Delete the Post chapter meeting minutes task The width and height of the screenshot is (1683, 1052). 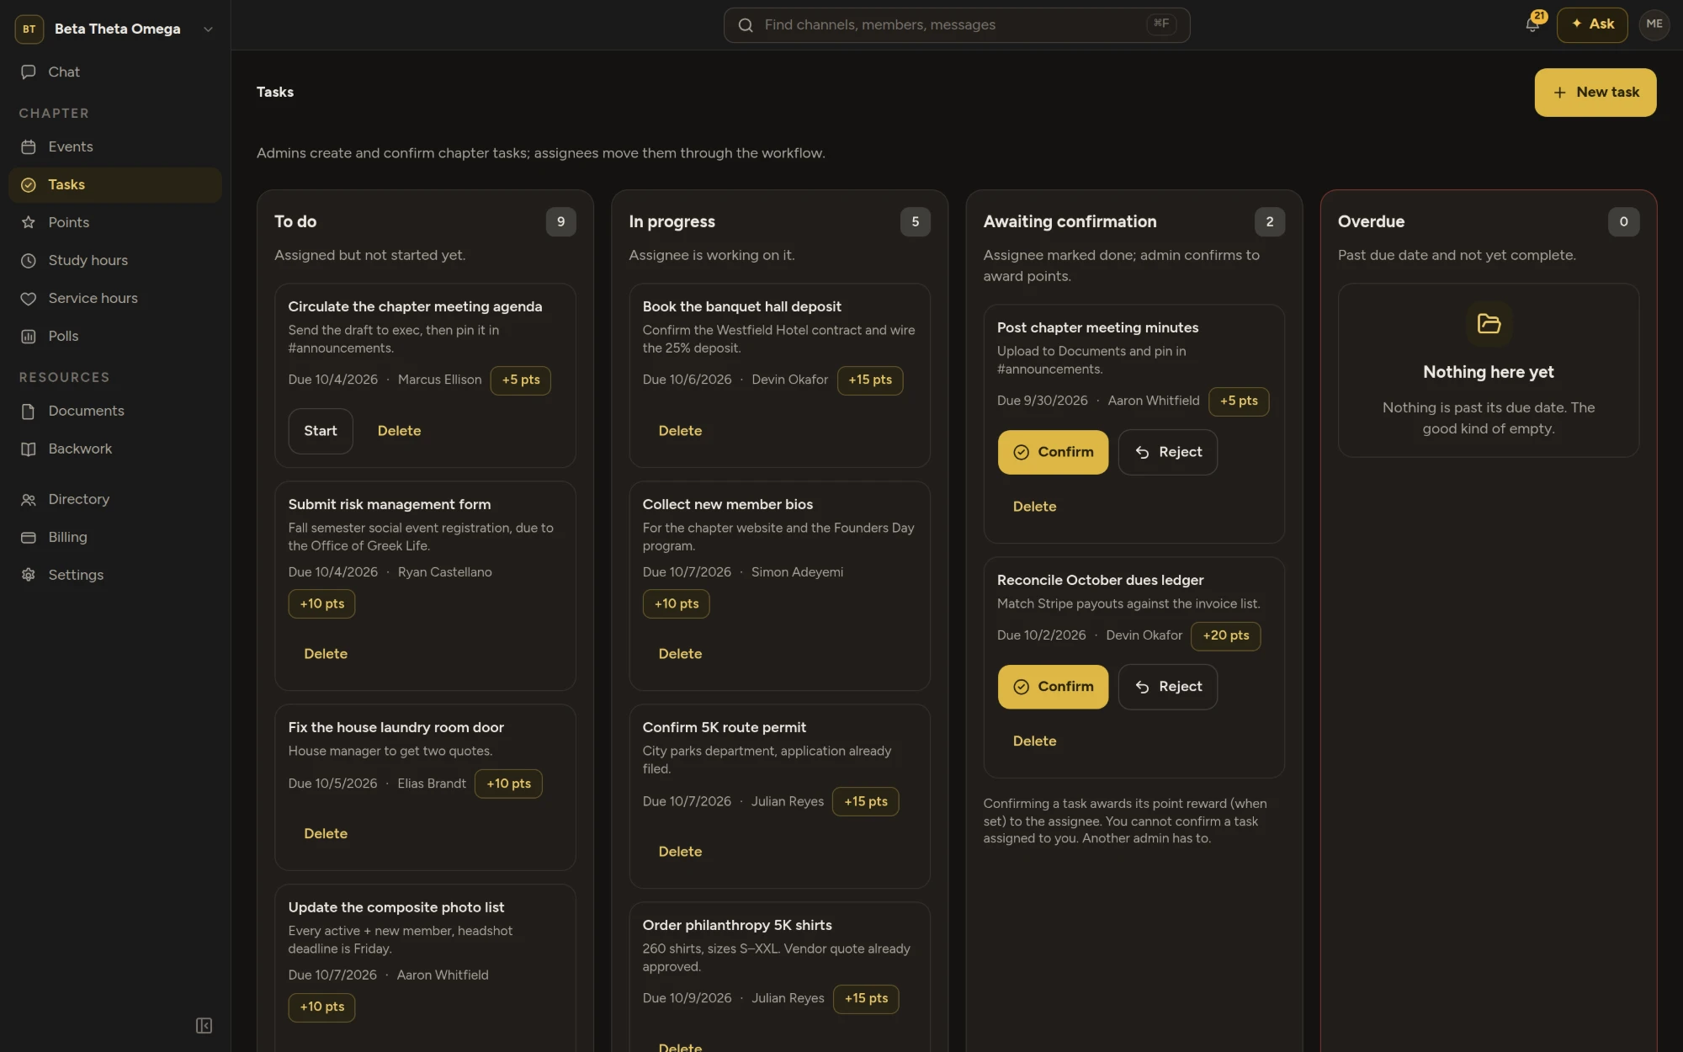pos(1034,507)
